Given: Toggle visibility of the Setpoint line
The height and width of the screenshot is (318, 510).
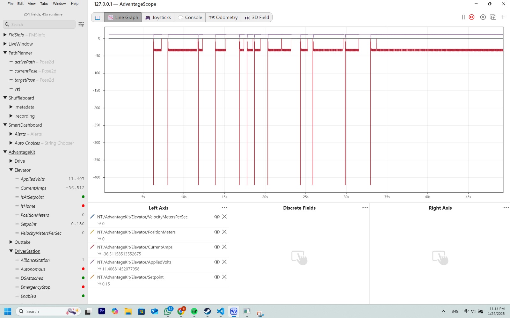Looking at the screenshot, I should (217, 277).
